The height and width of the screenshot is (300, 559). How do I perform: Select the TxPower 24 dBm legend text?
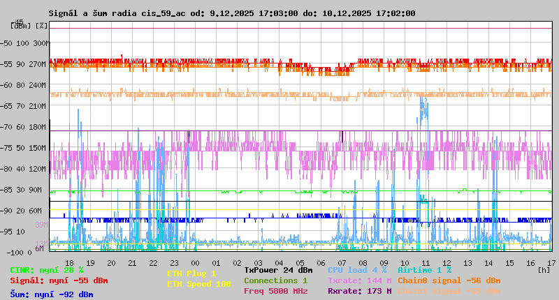tap(278, 270)
